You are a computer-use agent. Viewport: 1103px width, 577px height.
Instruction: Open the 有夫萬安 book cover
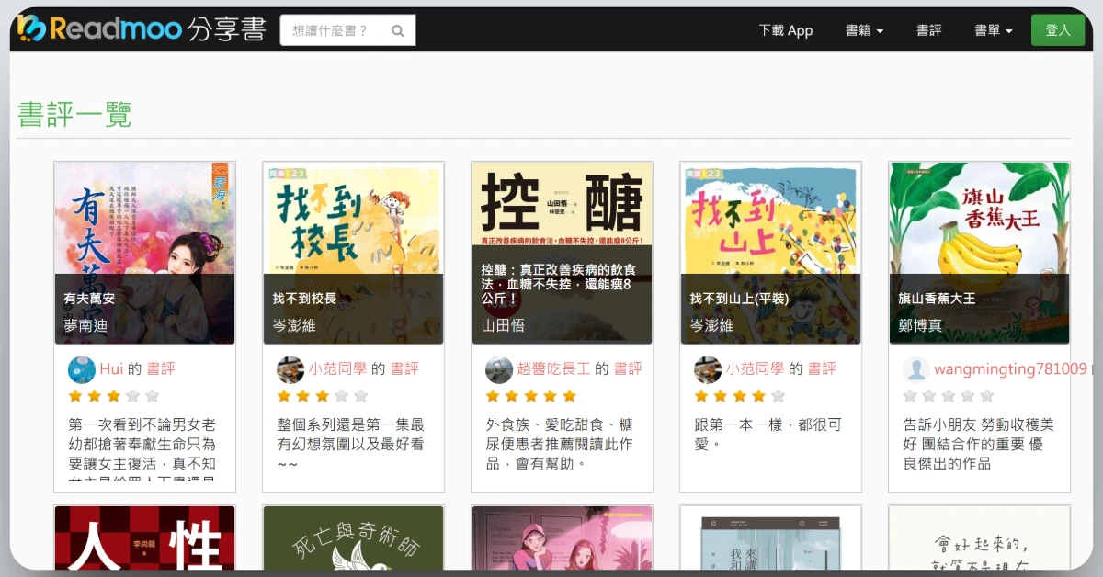click(144, 253)
